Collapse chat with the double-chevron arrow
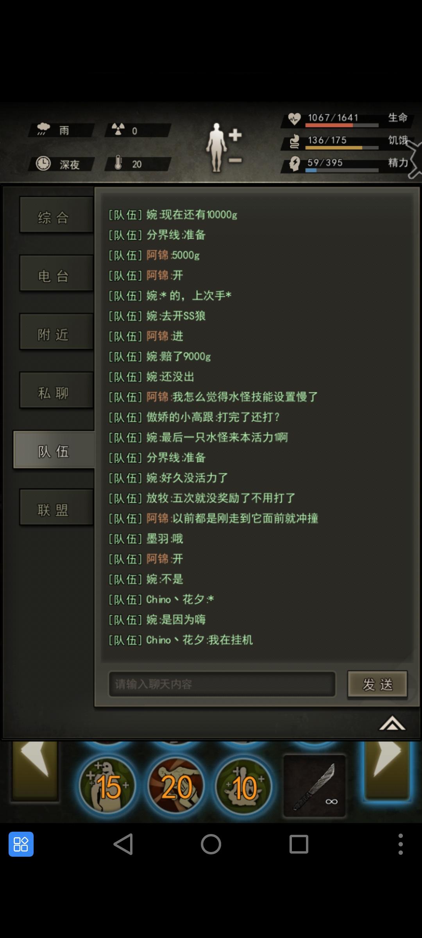The image size is (422, 938). [x=392, y=723]
